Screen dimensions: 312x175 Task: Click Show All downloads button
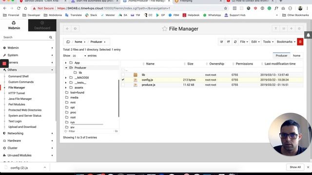click(x=295, y=167)
